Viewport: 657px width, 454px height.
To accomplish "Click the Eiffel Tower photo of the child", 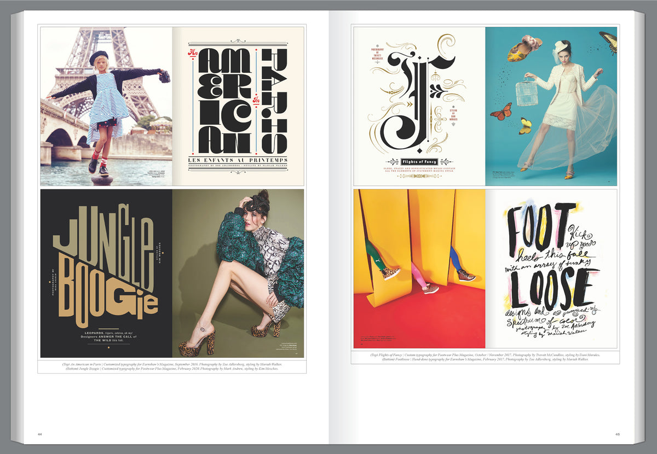I will [106, 107].
